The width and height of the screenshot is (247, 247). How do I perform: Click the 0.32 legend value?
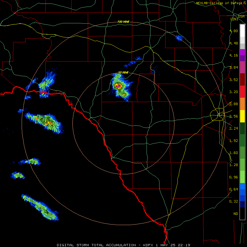[x=234, y=201]
